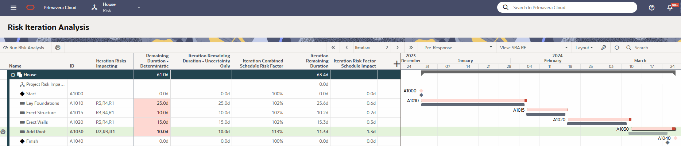Click the 10.2d iteration remaining duration cell
The image size is (681, 146).
307,113
